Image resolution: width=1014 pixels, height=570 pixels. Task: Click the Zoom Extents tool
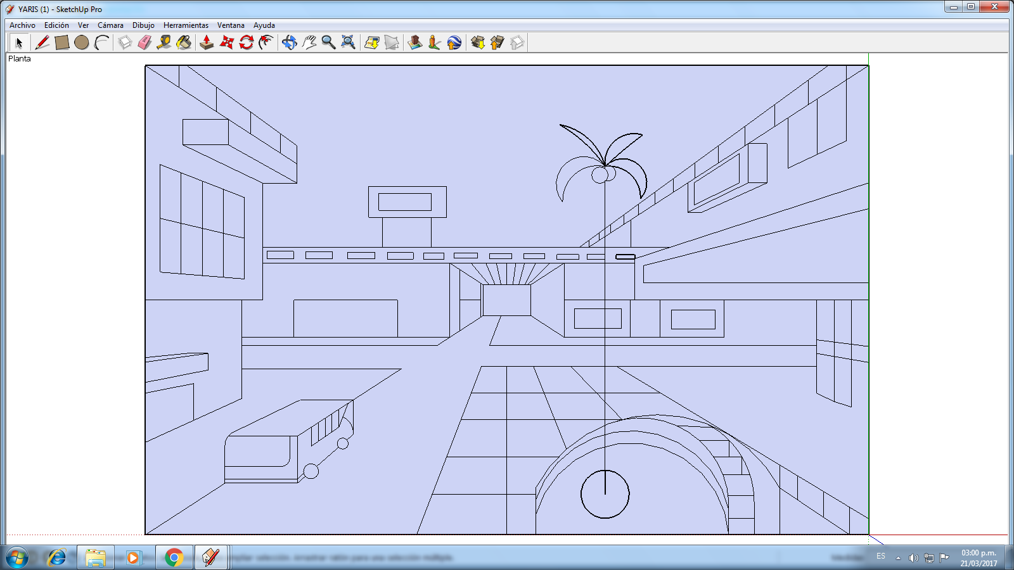point(348,42)
